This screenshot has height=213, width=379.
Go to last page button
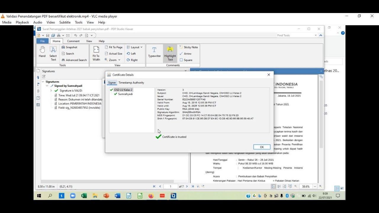(x=193, y=186)
